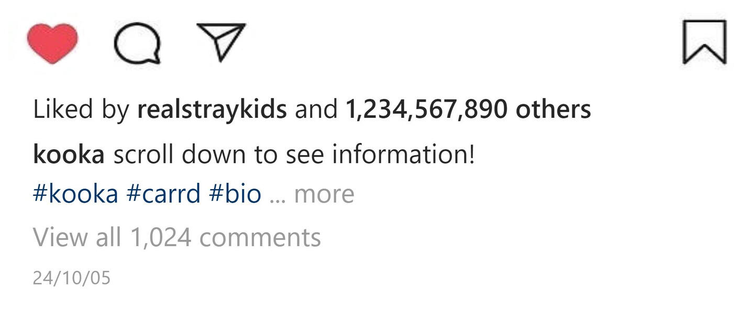Save the post with the bookmark icon

704,42
